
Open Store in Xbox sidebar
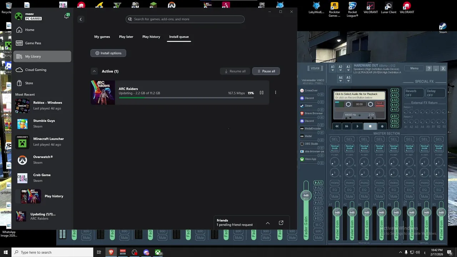[42, 83]
